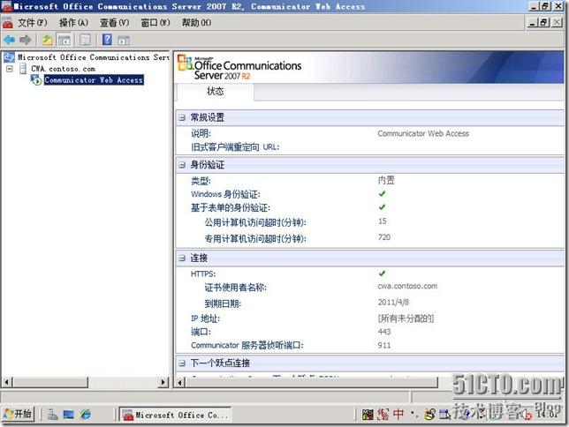The image size is (569, 427).
Task: Click the 开始 Start button
Action: pyautogui.click(x=19, y=414)
